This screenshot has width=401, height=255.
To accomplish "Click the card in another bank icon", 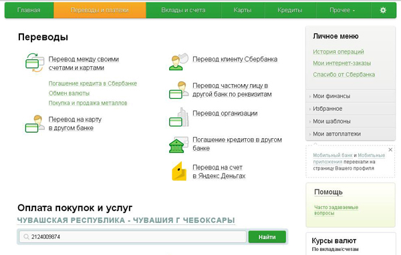I will pos(35,123).
